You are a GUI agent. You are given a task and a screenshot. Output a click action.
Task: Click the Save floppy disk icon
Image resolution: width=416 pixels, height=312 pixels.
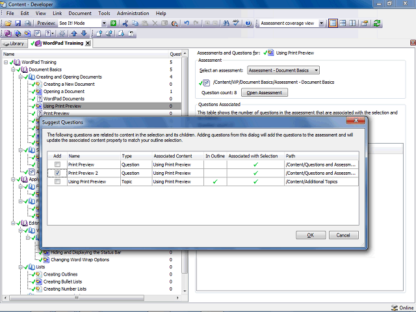tap(18, 23)
